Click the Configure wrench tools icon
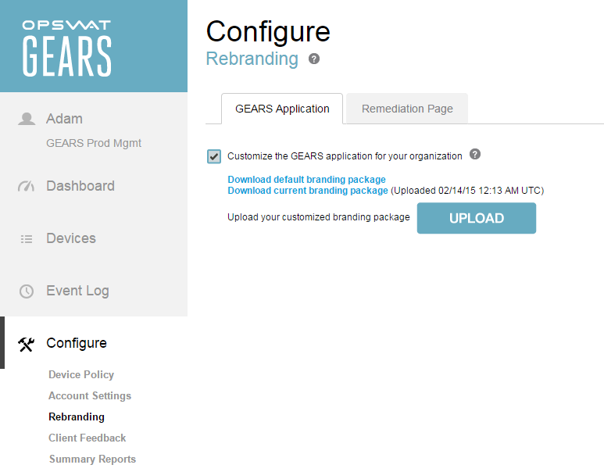This screenshot has height=472, width=604. pyautogui.click(x=27, y=344)
